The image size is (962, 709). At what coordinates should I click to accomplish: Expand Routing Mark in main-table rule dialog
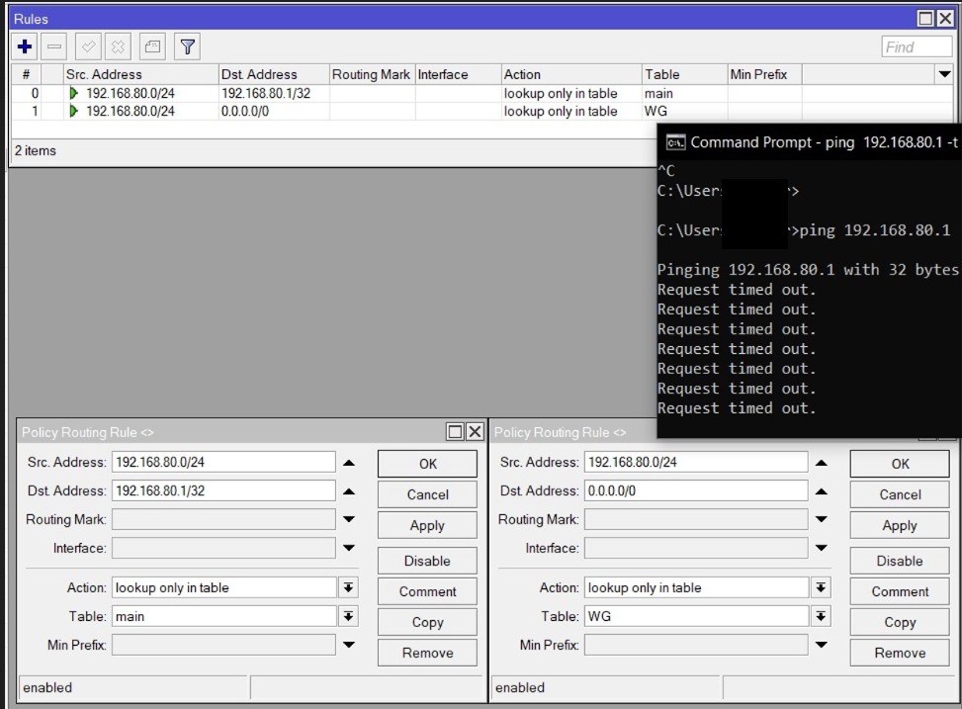[349, 519]
